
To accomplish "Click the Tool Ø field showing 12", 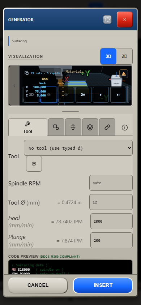I will 111,202.
